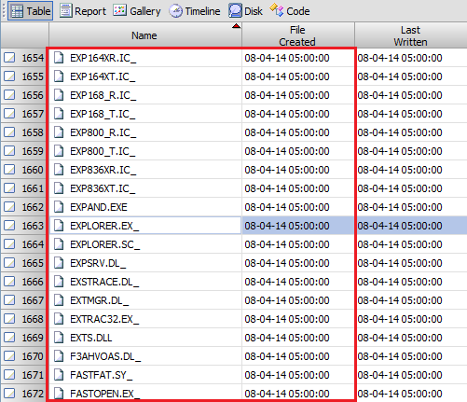
Task: Check the box for row 1659
Action: point(9,151)
